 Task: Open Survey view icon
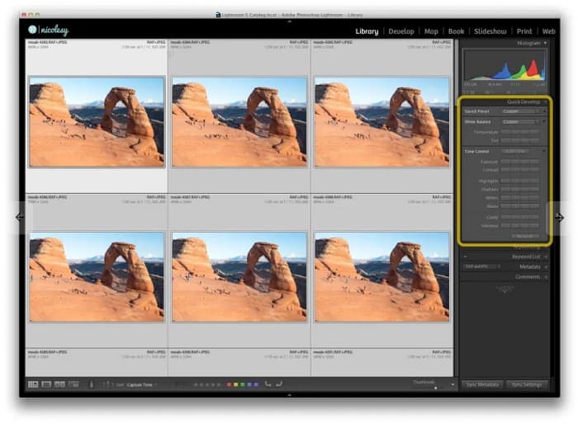coord(73,384)
